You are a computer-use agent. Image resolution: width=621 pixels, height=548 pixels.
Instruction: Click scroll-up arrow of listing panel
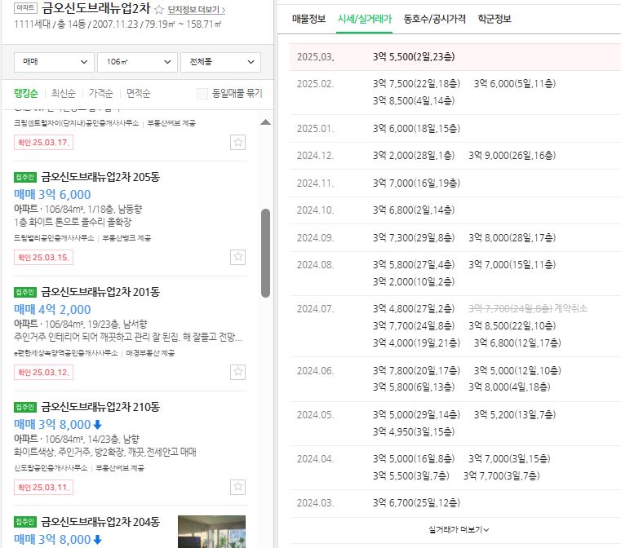(265, 122)
